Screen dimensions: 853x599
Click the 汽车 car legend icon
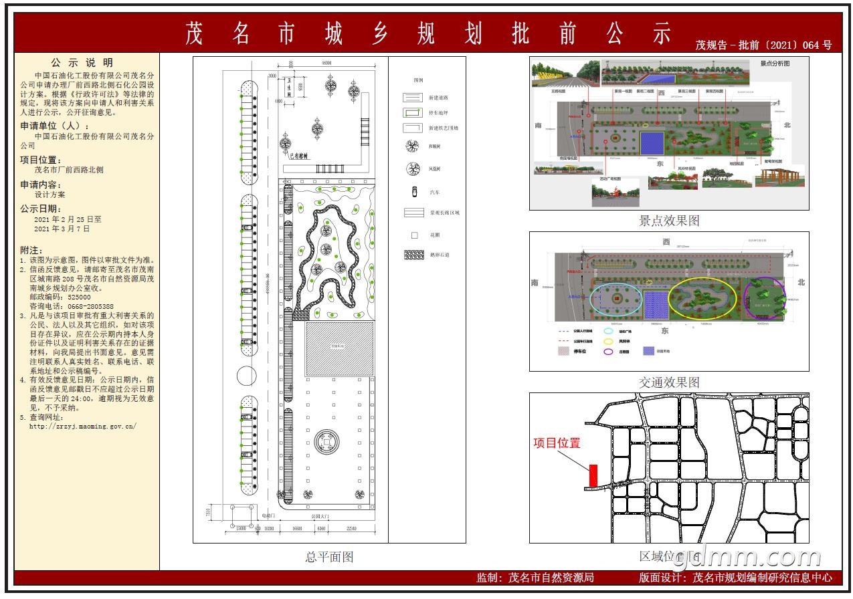pyautogui.click(x=414, y=192)
